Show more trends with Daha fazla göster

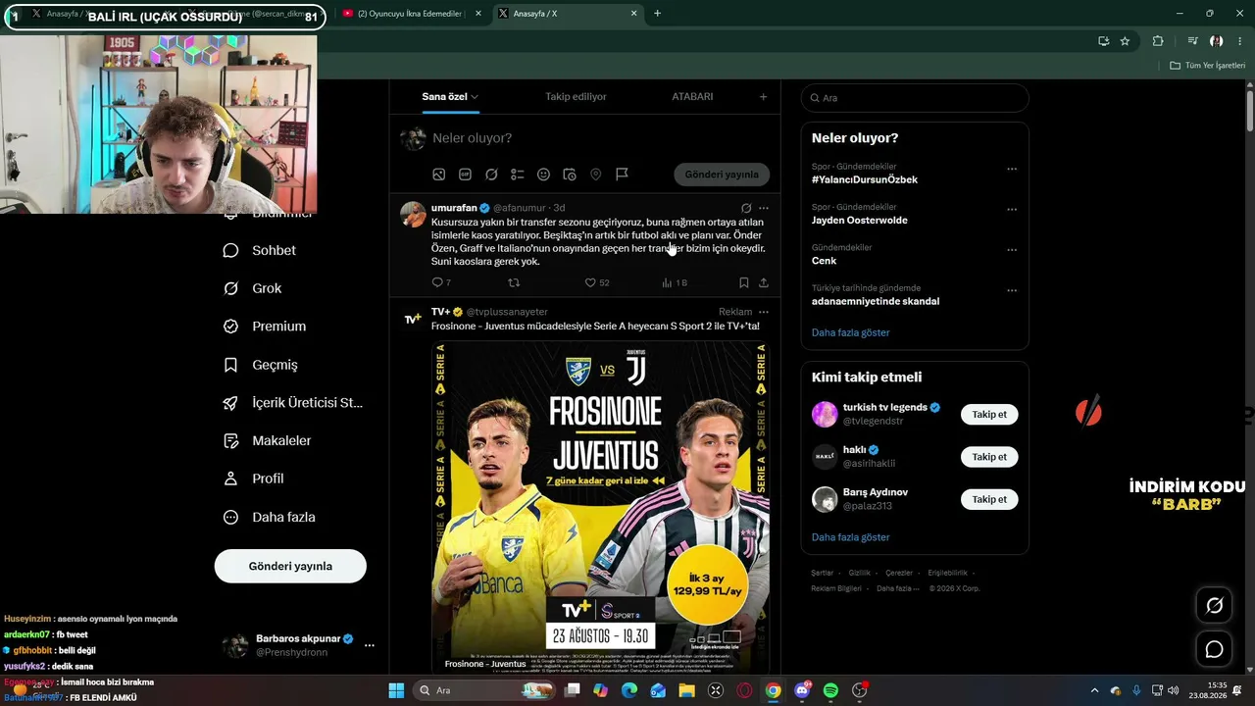pyautogui.click(x=851, y=332)
